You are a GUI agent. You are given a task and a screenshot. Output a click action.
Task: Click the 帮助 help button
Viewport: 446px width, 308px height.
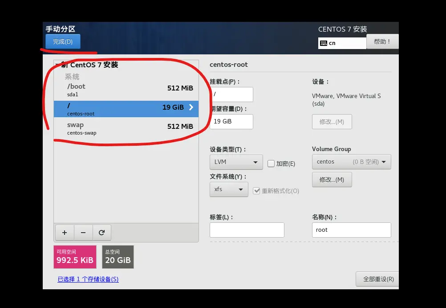(382, 41)
